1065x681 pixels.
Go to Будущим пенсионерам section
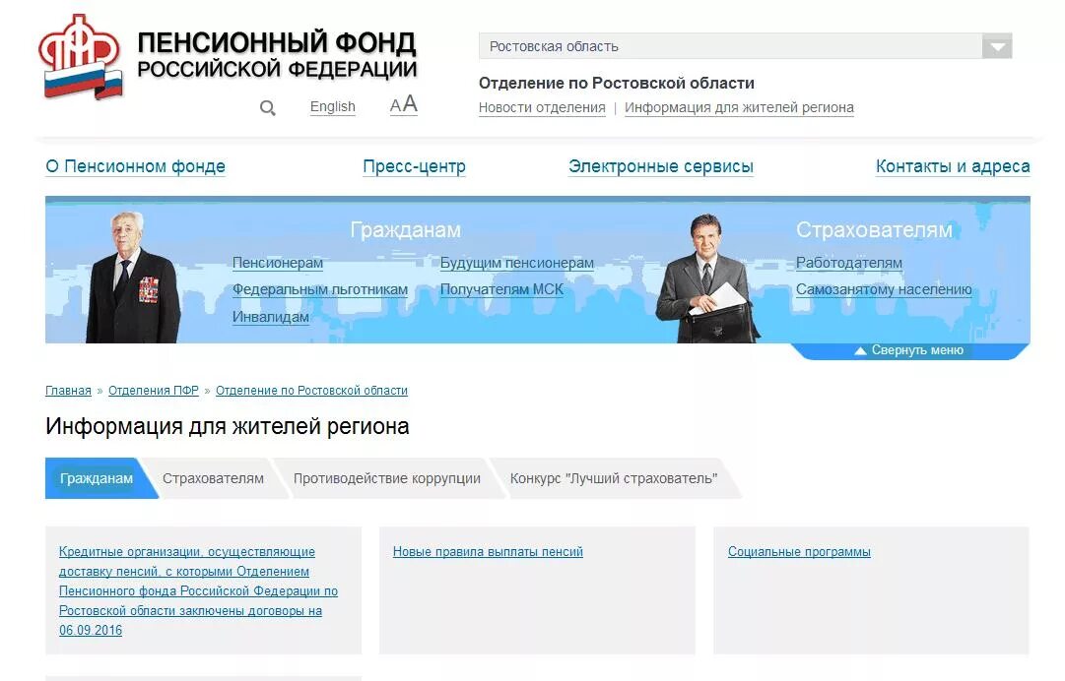click(x=517, y=263)
